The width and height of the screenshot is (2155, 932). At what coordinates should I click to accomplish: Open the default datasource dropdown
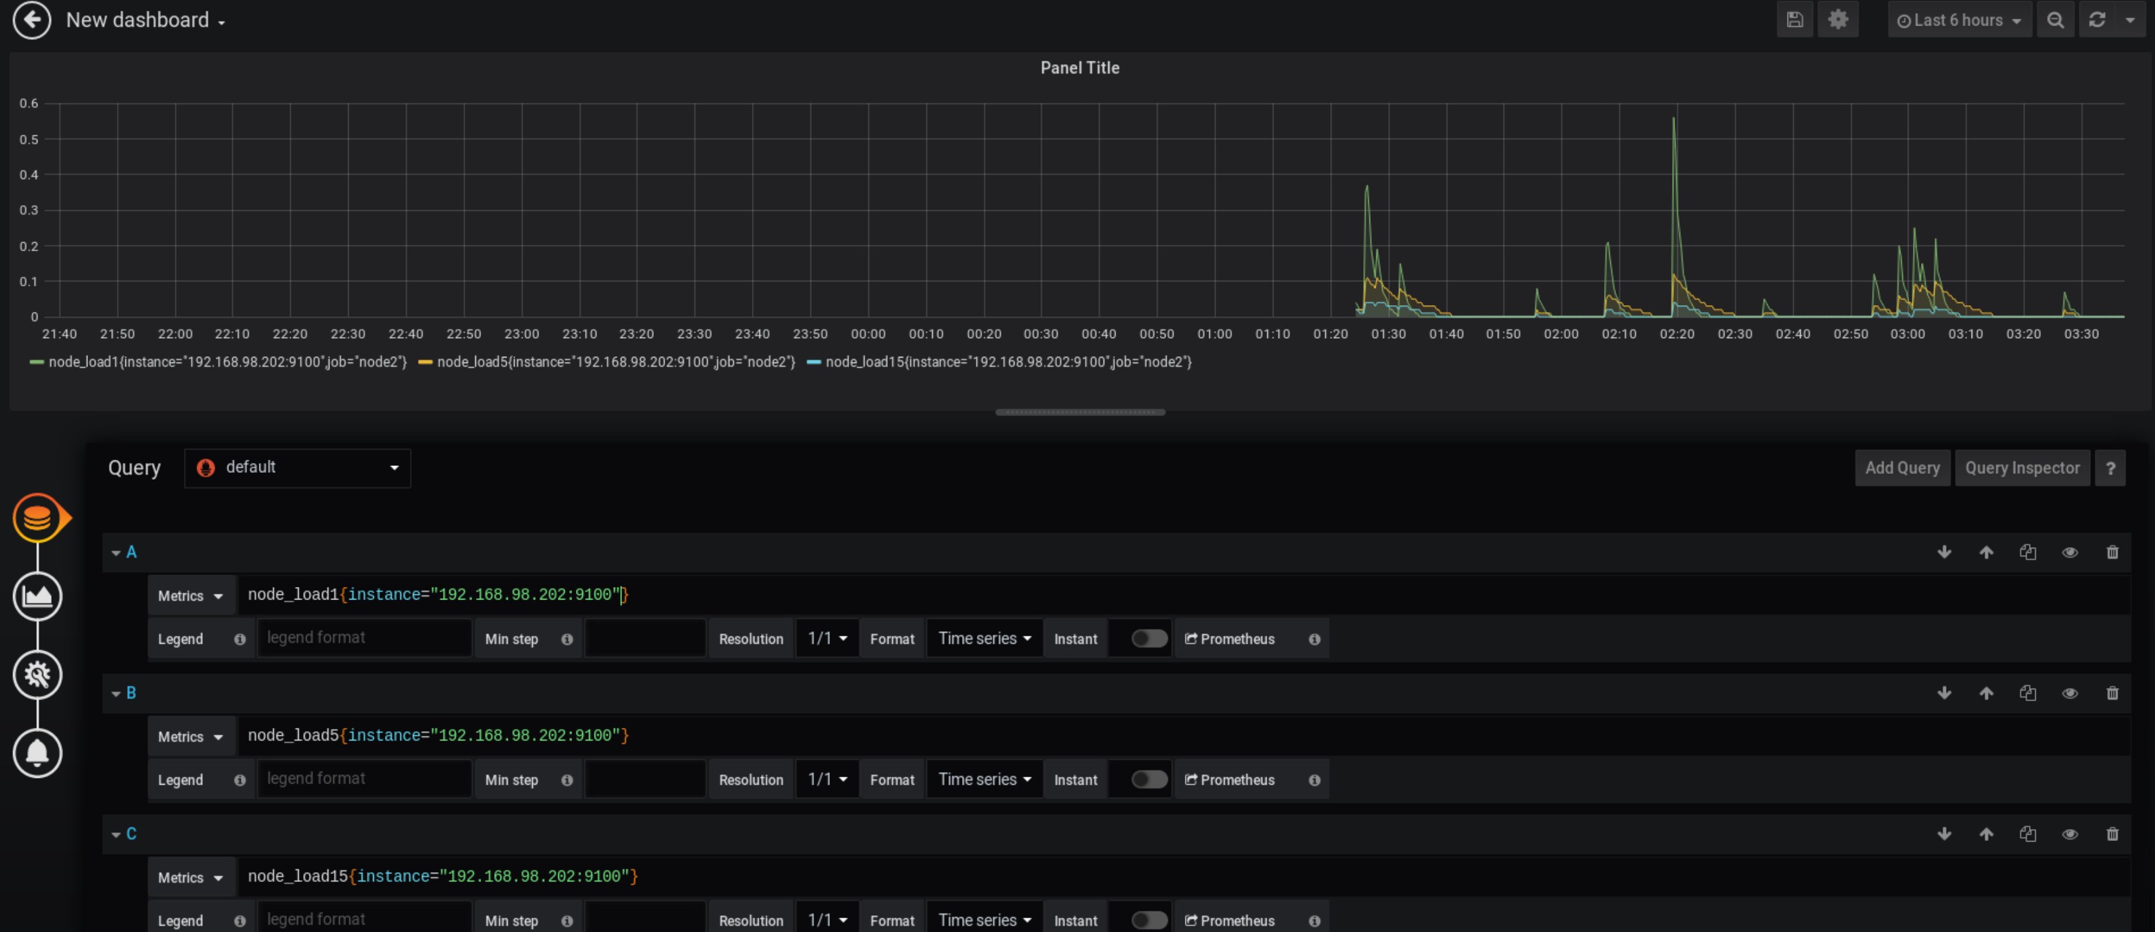(297, 468)
